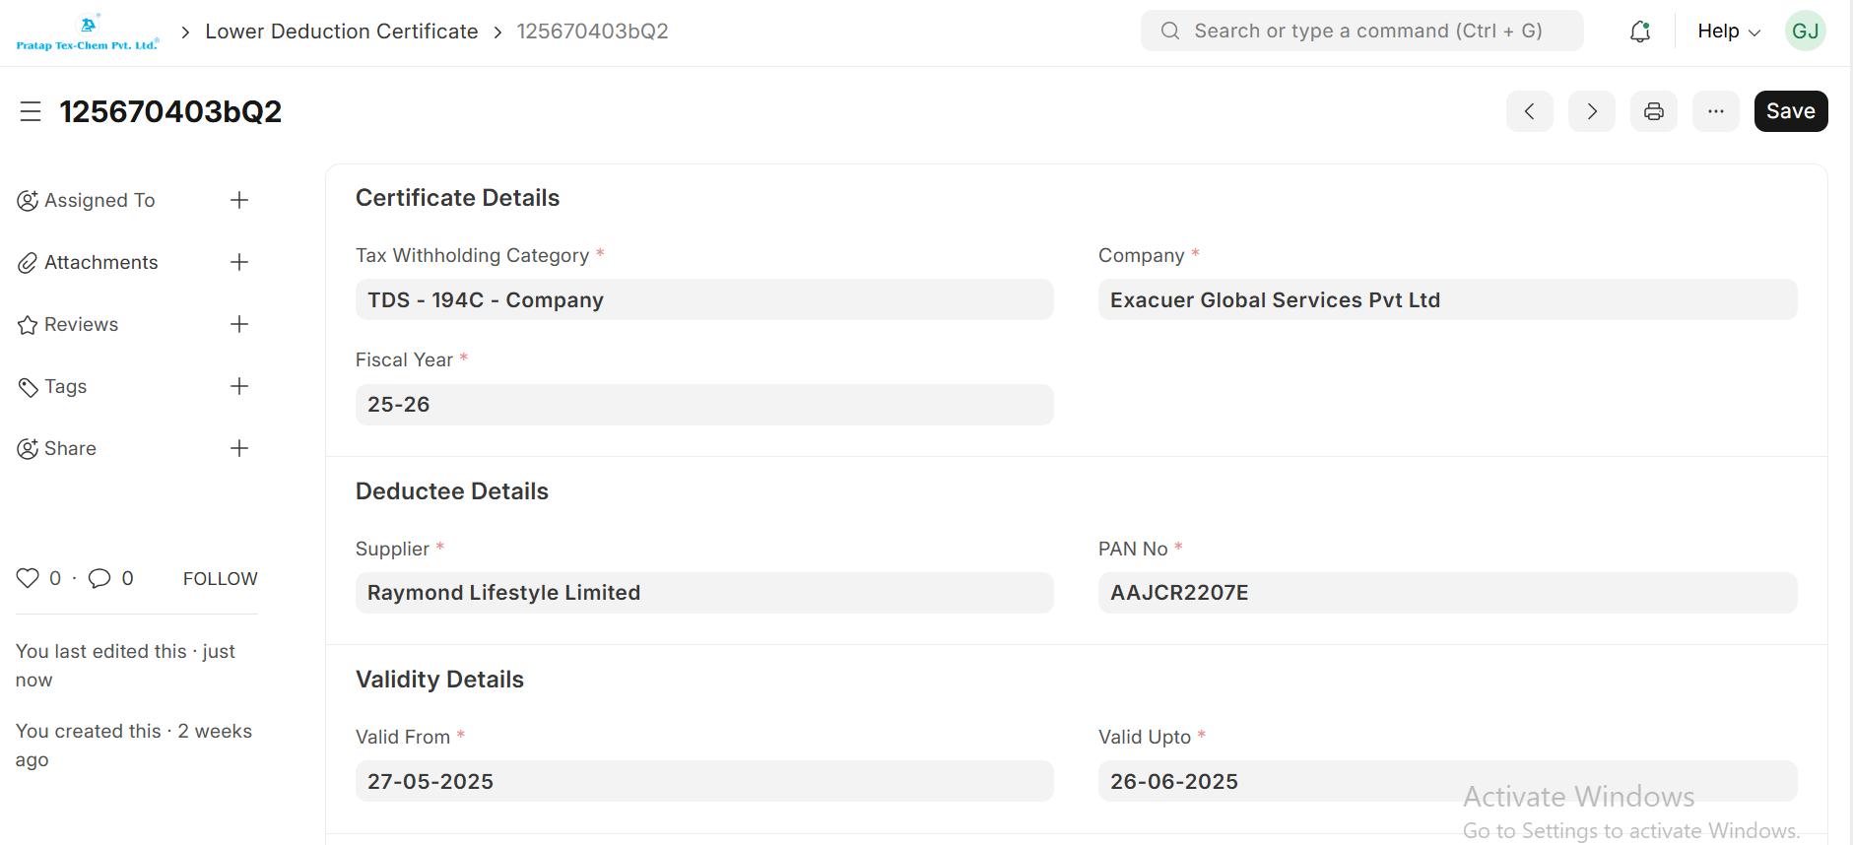Go to previous document arrow

coord(1529,111)
